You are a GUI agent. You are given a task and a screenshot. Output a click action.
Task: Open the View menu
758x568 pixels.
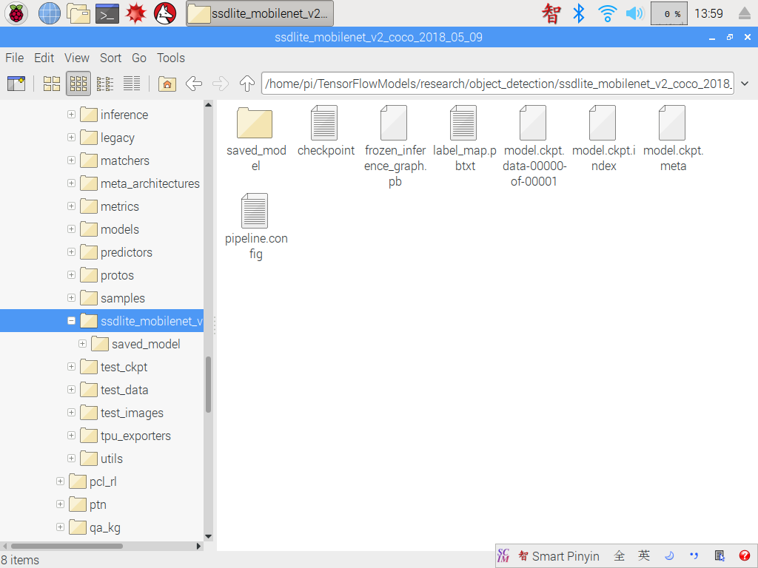click(x=77, y=58)
